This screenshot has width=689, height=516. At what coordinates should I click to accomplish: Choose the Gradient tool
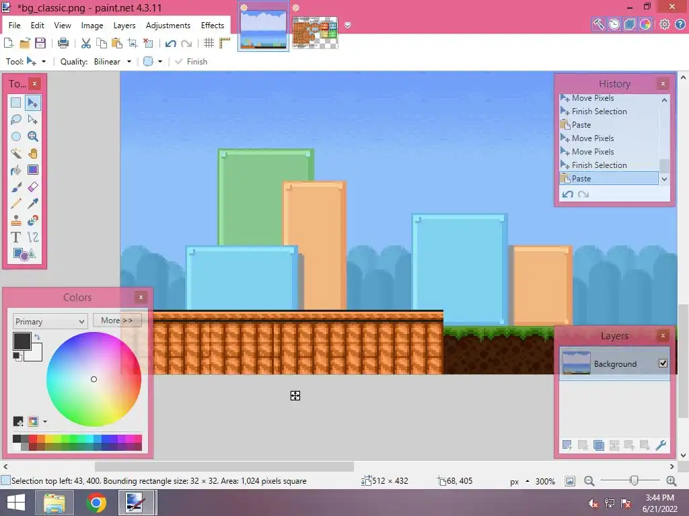pyautogui.click(x=33, y=170)
